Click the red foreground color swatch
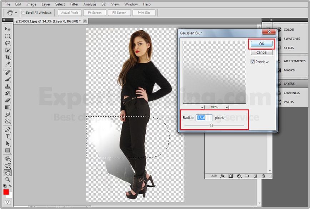310x209 pixels. 6,192
